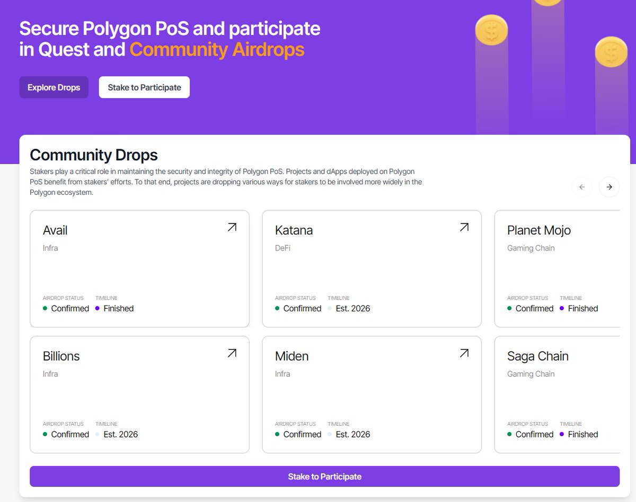Click Katana's TIMELINE label
Screen dimensions: 636x502
click(339, 298)
